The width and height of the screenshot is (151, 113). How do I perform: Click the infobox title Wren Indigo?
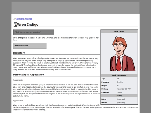(119, 32)
